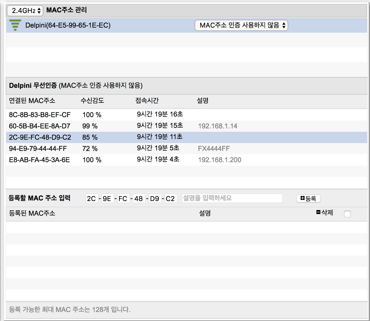
Task: Tick the select-all checkbox next to 삭제
Action: [347, 214]
